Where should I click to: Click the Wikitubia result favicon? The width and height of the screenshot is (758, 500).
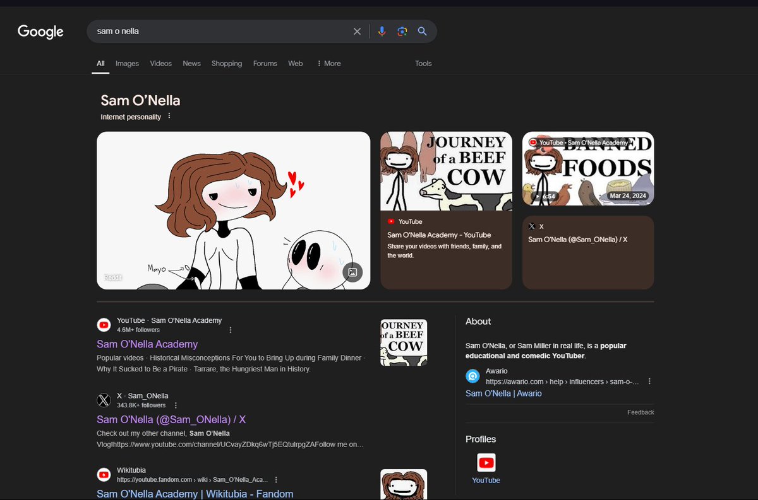pos(104,474)
